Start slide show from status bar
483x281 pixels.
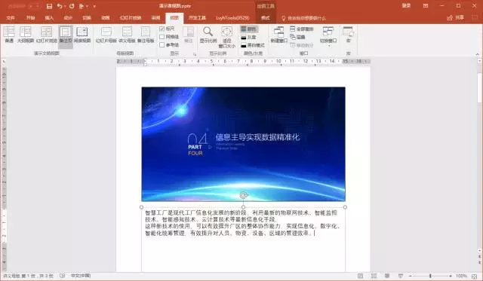401,276
